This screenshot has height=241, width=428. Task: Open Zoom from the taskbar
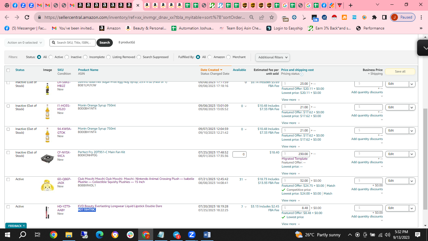click(192, 235)
